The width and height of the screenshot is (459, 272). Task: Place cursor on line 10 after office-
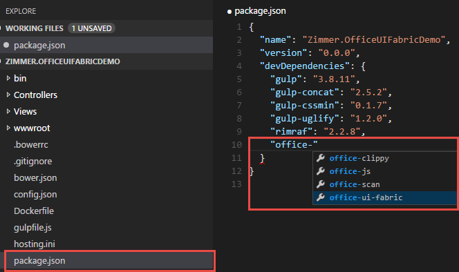[x=314, y=145]
